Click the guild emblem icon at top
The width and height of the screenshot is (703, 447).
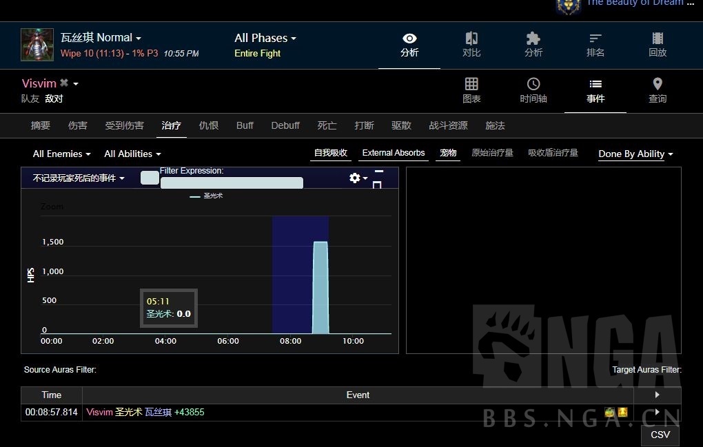tap(569, 6)
